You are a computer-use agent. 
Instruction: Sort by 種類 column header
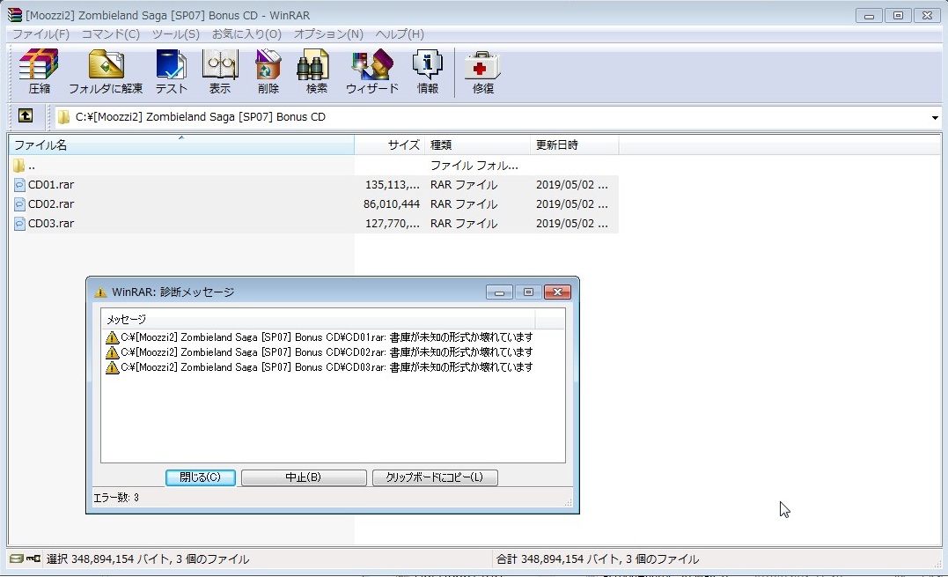point(478,145)
